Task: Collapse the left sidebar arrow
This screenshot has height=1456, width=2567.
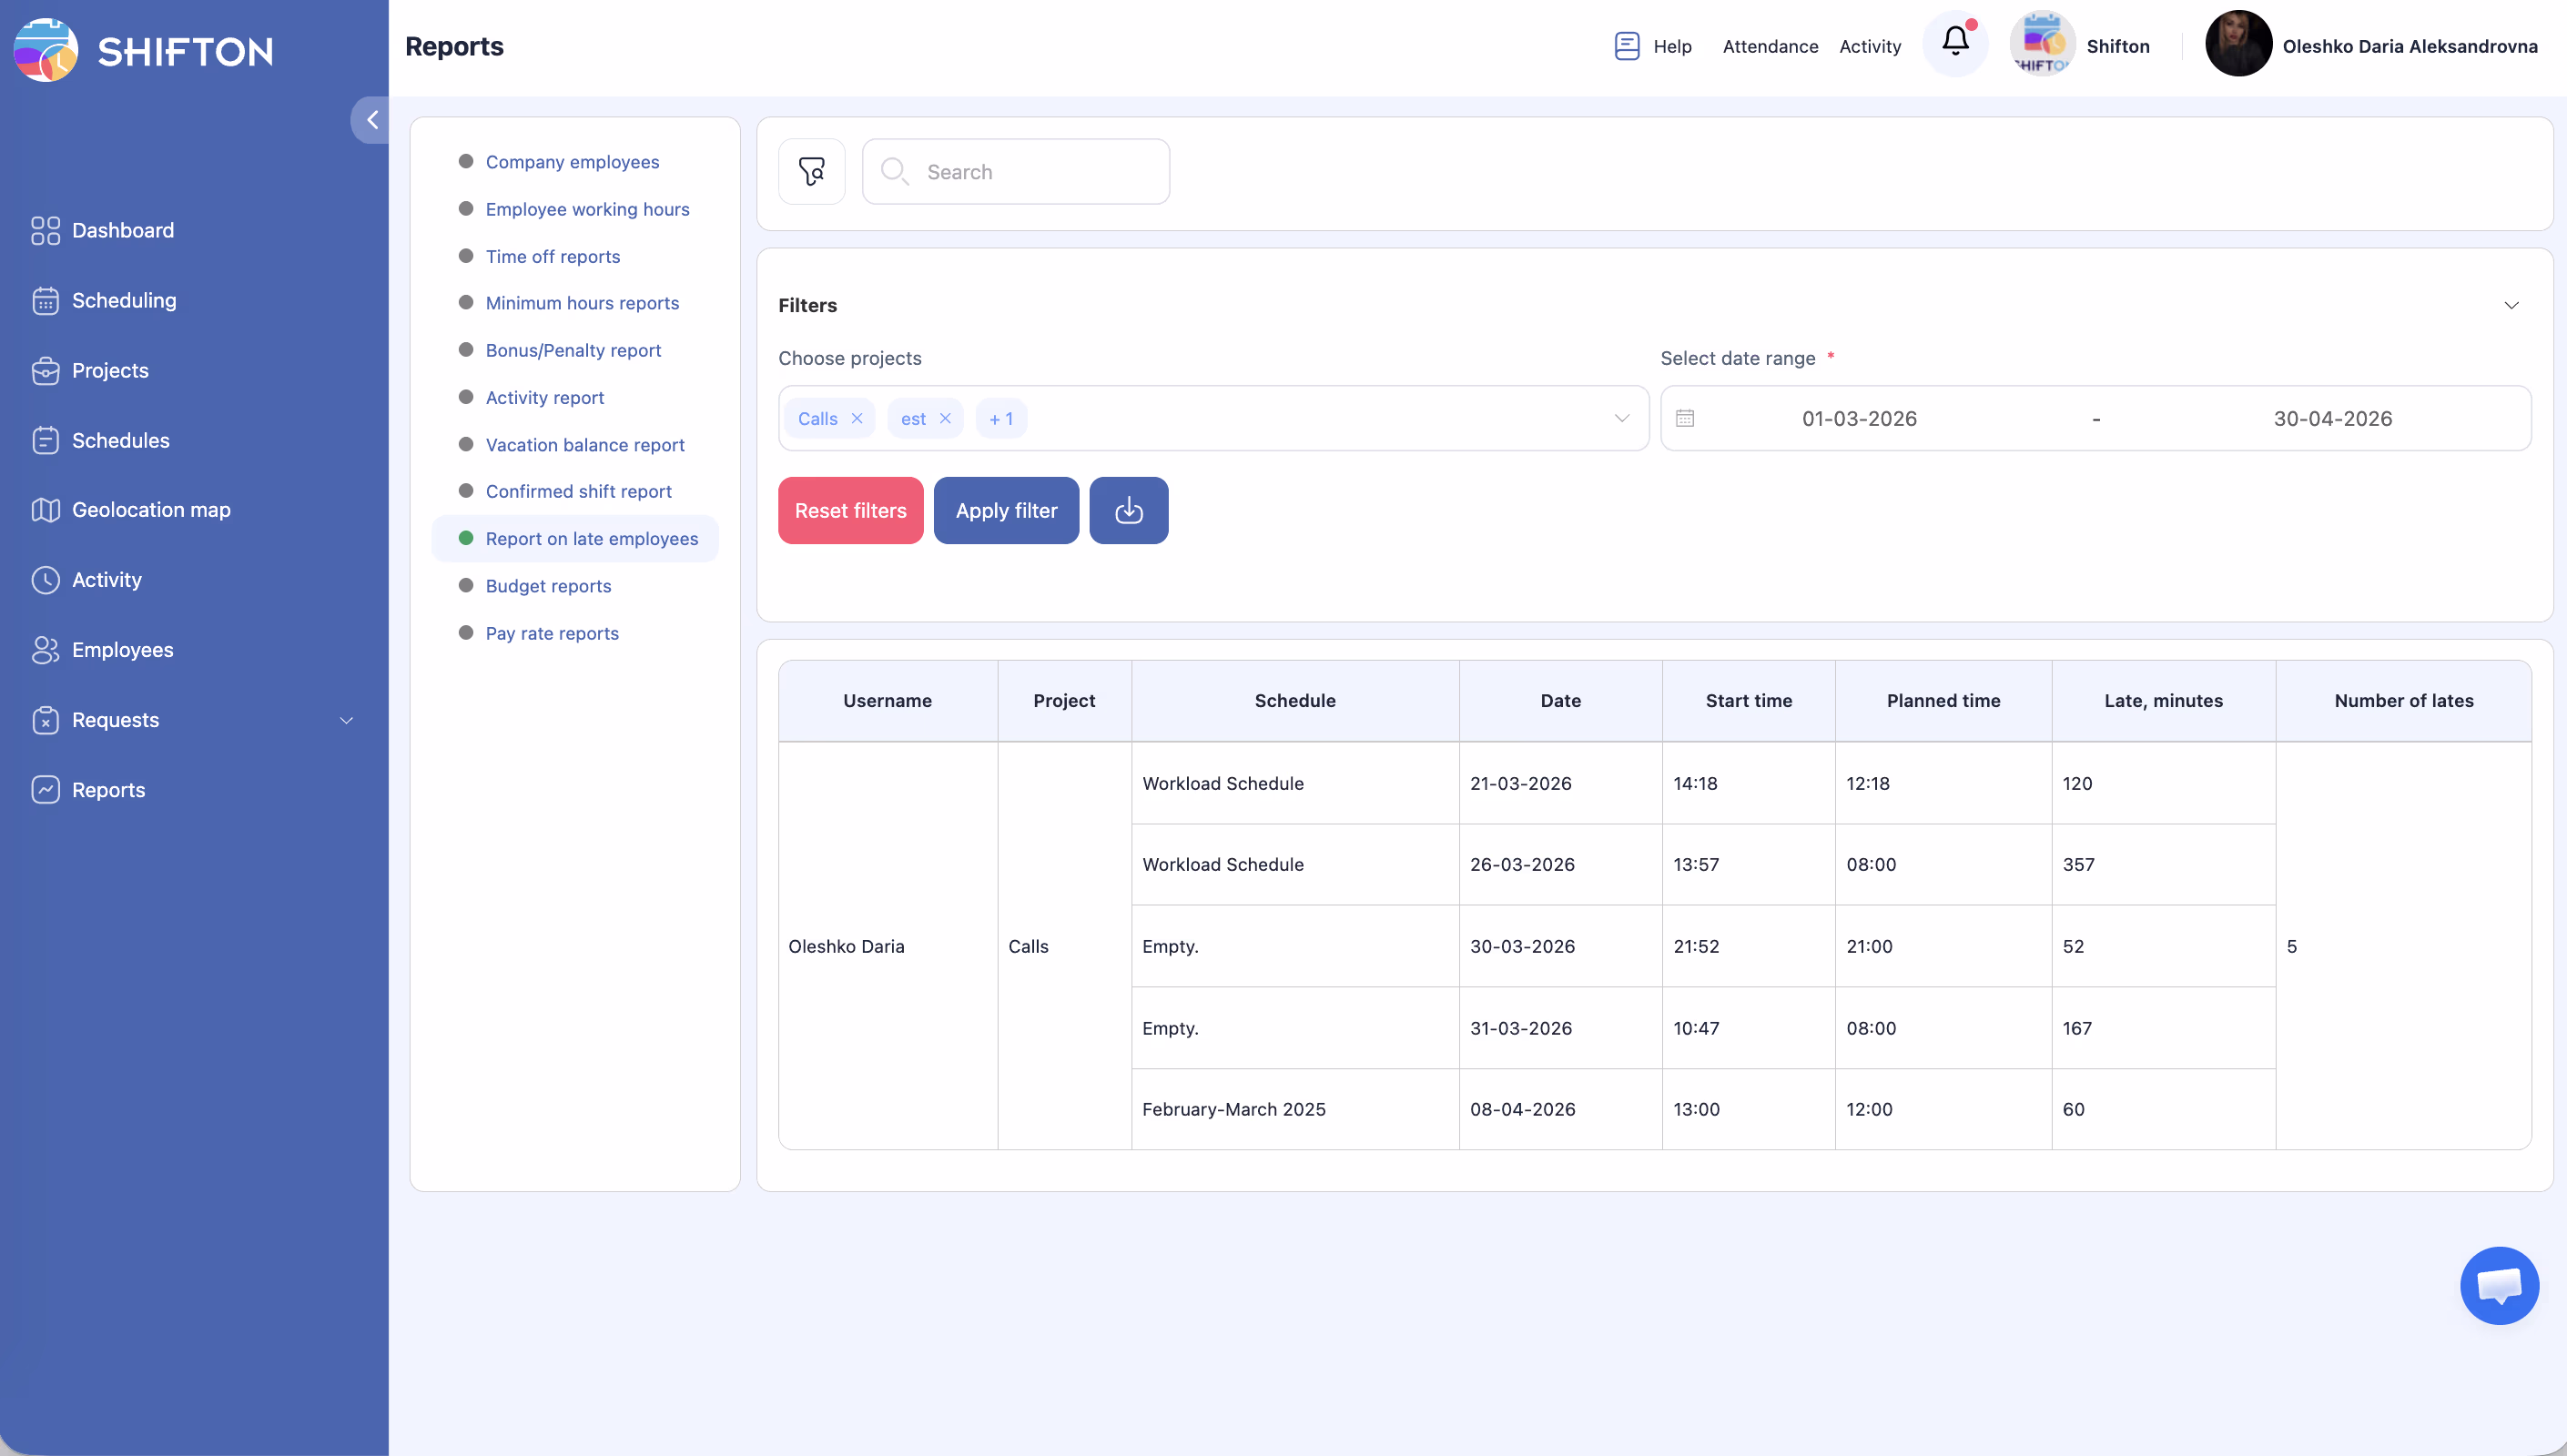Action: [372, 120]
